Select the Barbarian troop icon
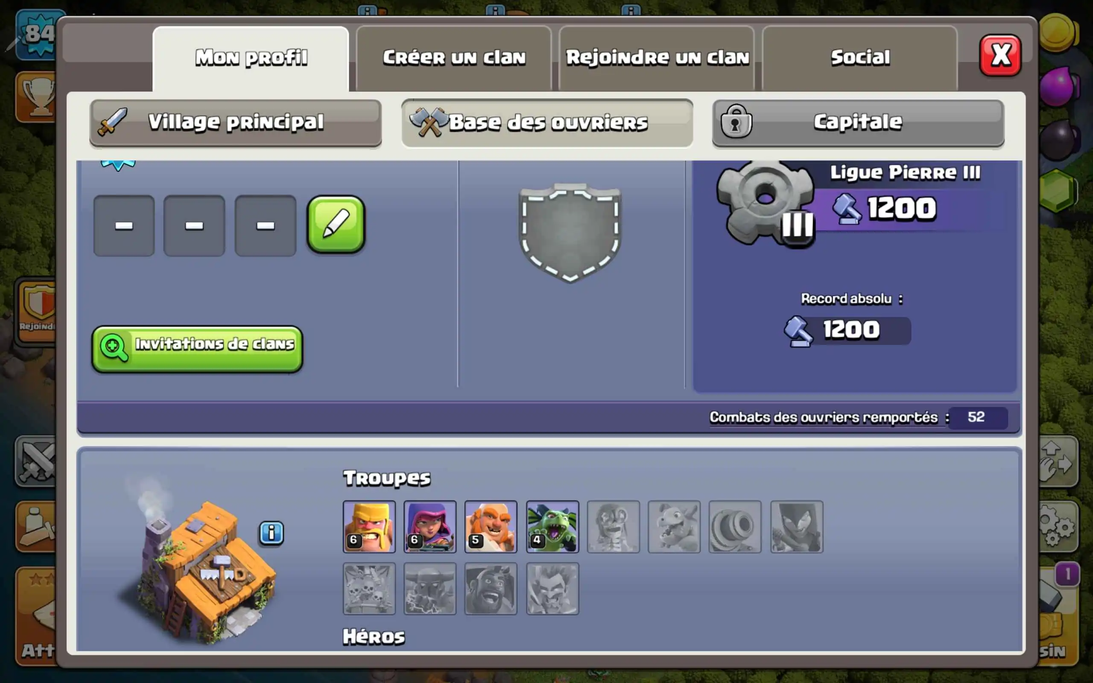Screen dimensions: 1093x683 click(x=369, y=527)
